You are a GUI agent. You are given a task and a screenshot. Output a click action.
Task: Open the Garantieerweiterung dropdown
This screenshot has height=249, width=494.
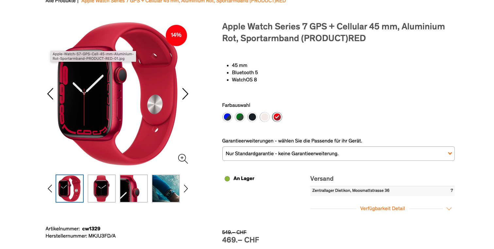[338, 154]
